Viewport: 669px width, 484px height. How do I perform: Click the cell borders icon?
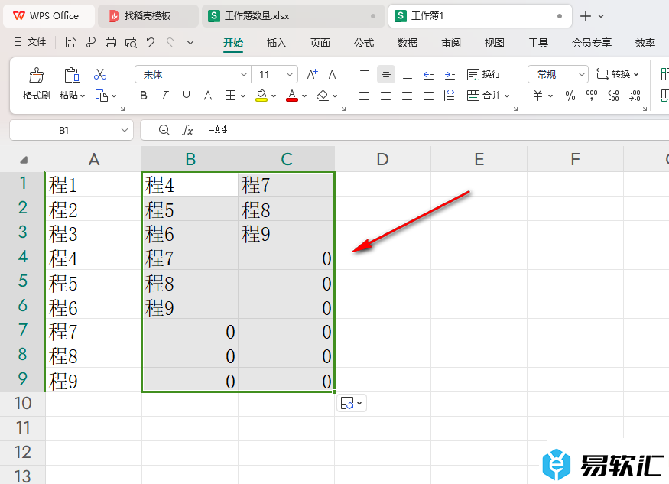tap(230, 96)
